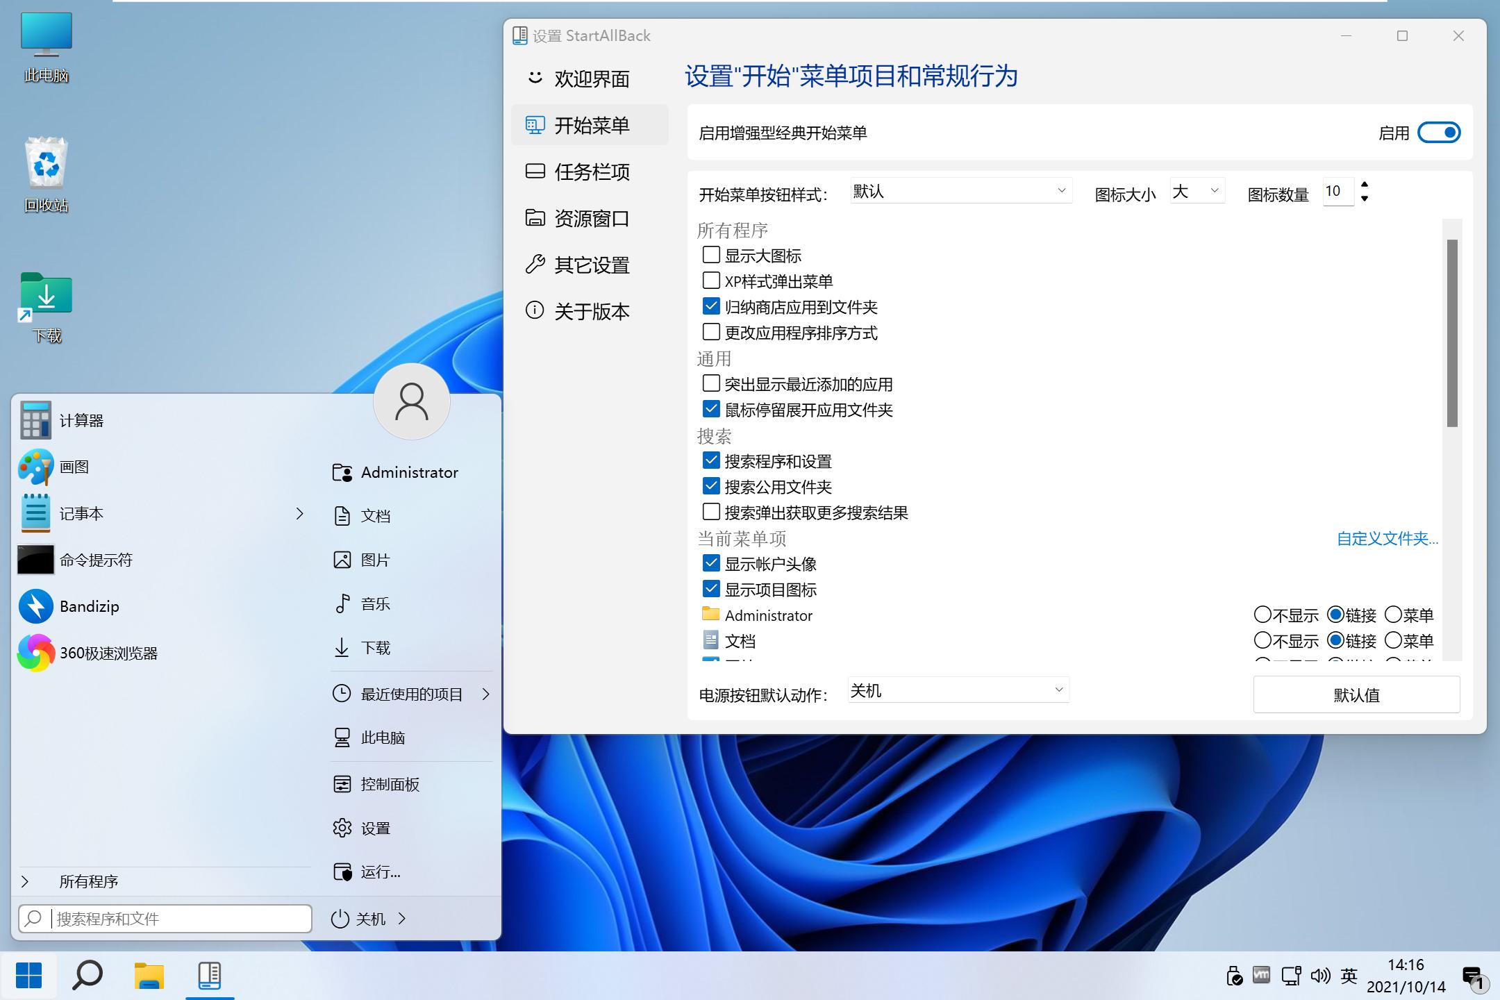Open the 开始菜单按钮样式 dropdown
The image size is (1500, 1000).
pyautogui.click(x=960, y=190)
